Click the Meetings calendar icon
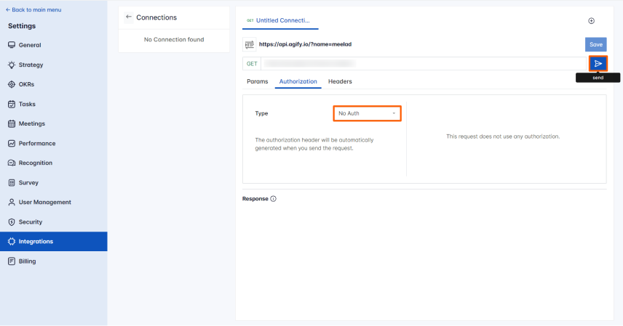 point(12,123)
